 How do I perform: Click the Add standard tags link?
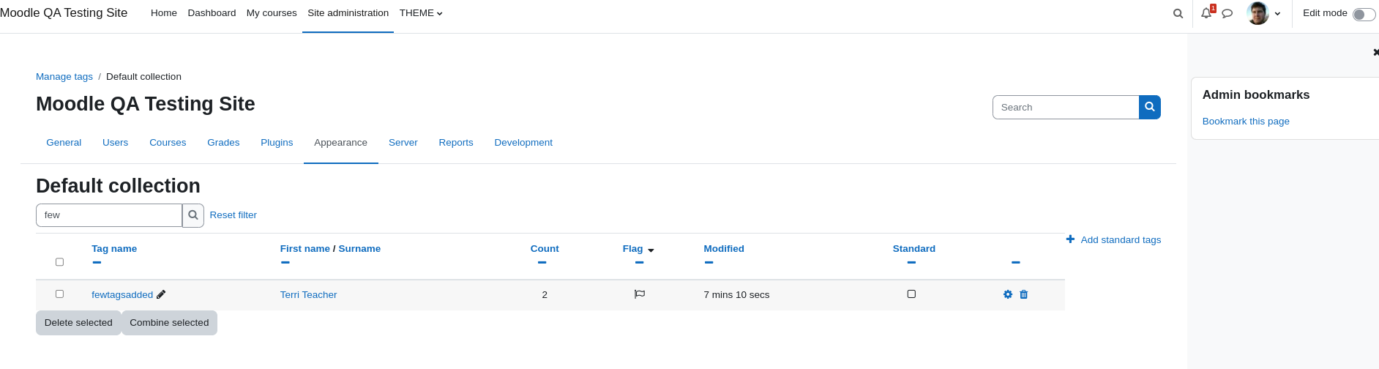(x=1113, y=239)
